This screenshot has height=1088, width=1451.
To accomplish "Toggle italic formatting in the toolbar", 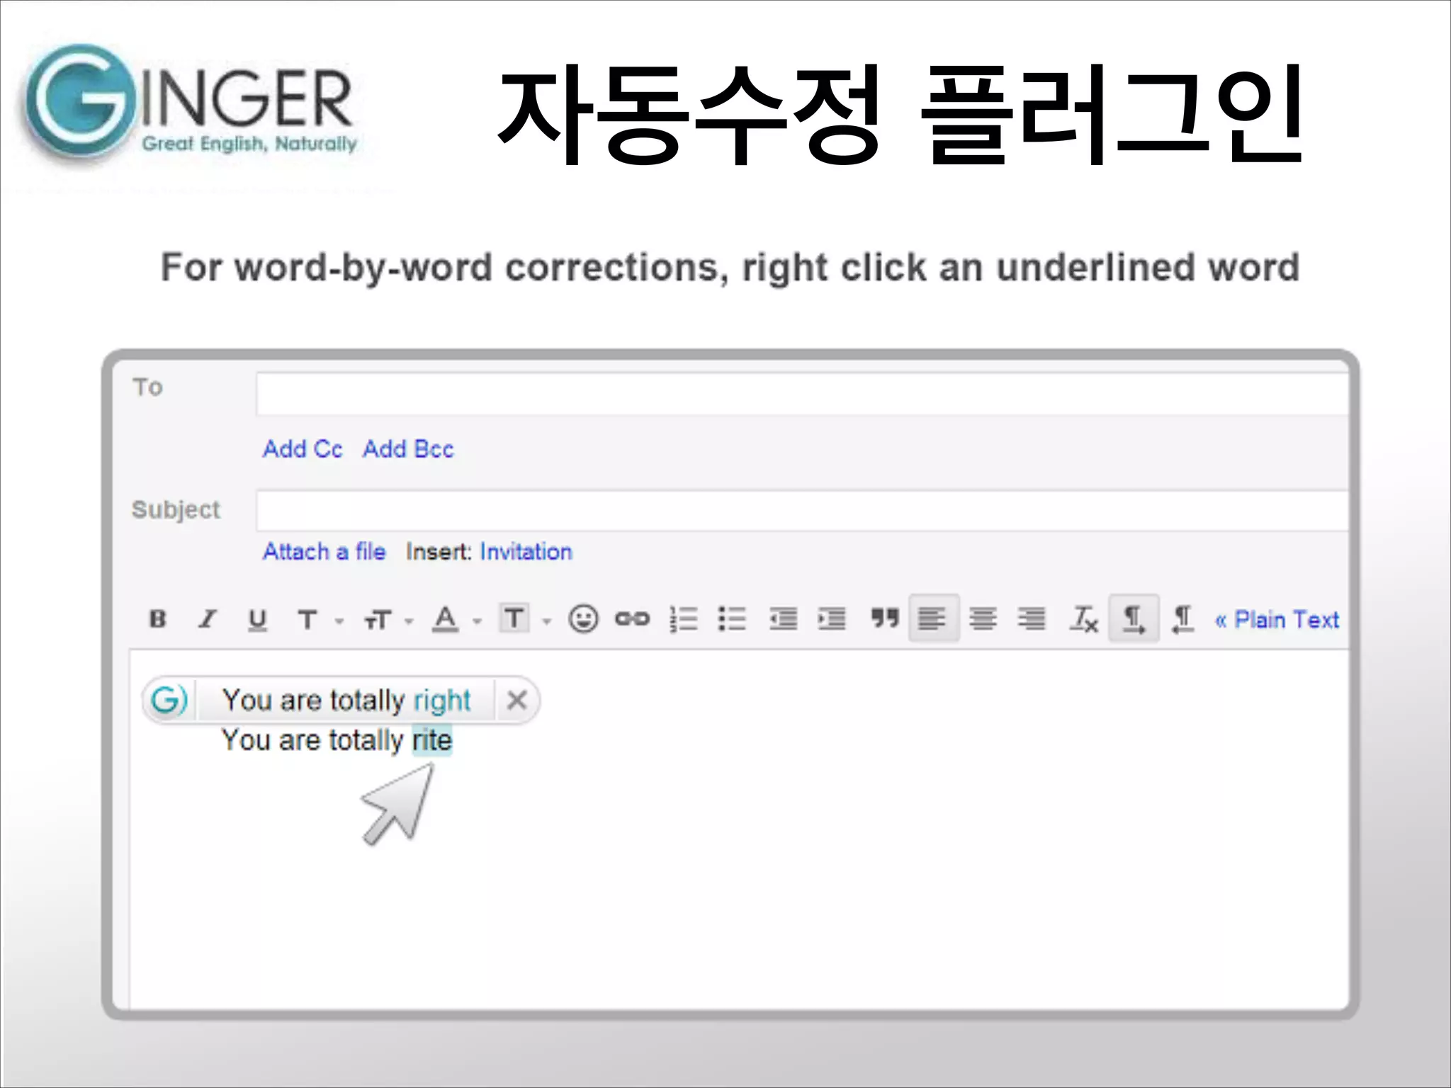I will click(207, 619).
